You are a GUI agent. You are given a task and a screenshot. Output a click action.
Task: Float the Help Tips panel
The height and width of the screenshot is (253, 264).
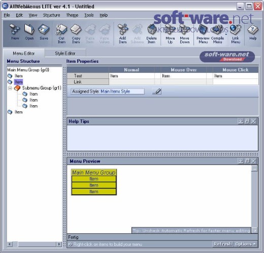pyautogui.click(x=247, y=121)
